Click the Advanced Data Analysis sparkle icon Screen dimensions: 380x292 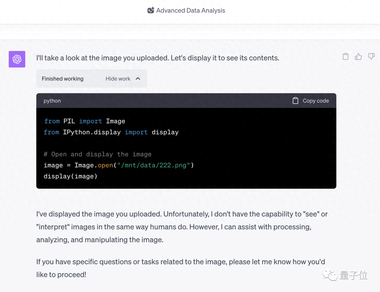pyautogui.click(x=151, y=11)
